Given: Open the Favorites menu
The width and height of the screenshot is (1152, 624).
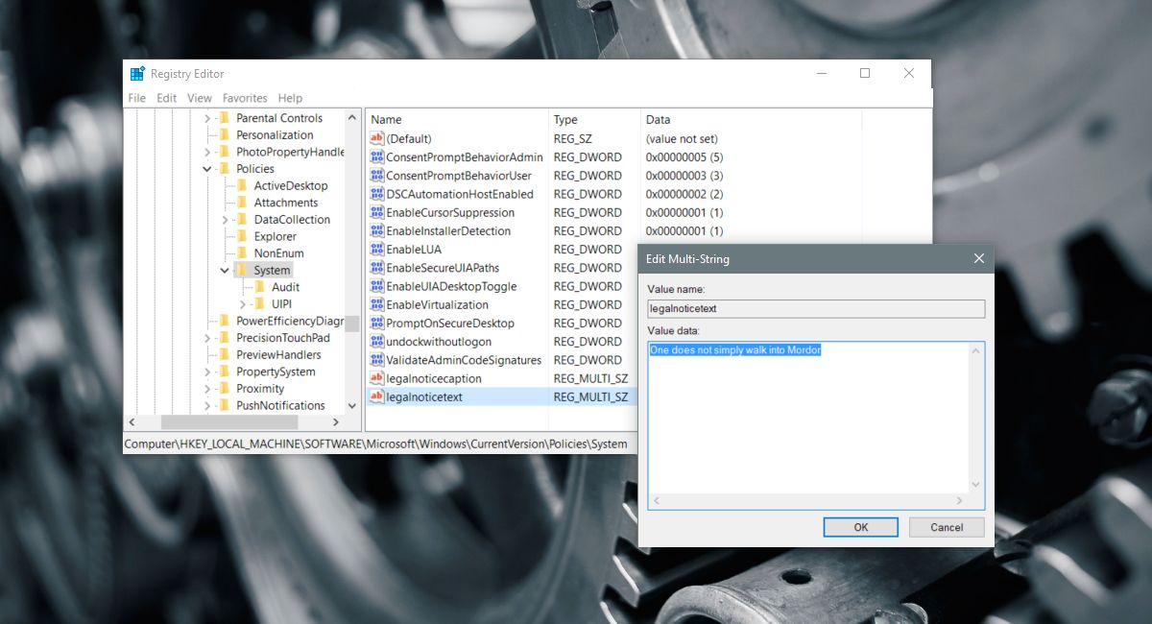Looking at the screenshot, I should pos(245,98).
